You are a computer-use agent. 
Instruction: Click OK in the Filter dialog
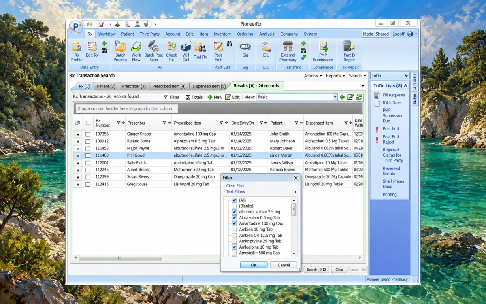(x=254, y=265)
